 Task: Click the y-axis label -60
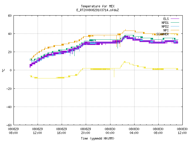click(9, 125)
